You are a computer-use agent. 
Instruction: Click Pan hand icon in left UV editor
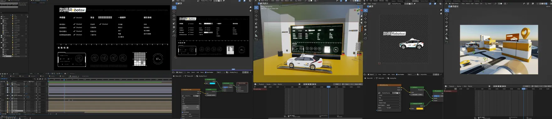click(251, 11)
